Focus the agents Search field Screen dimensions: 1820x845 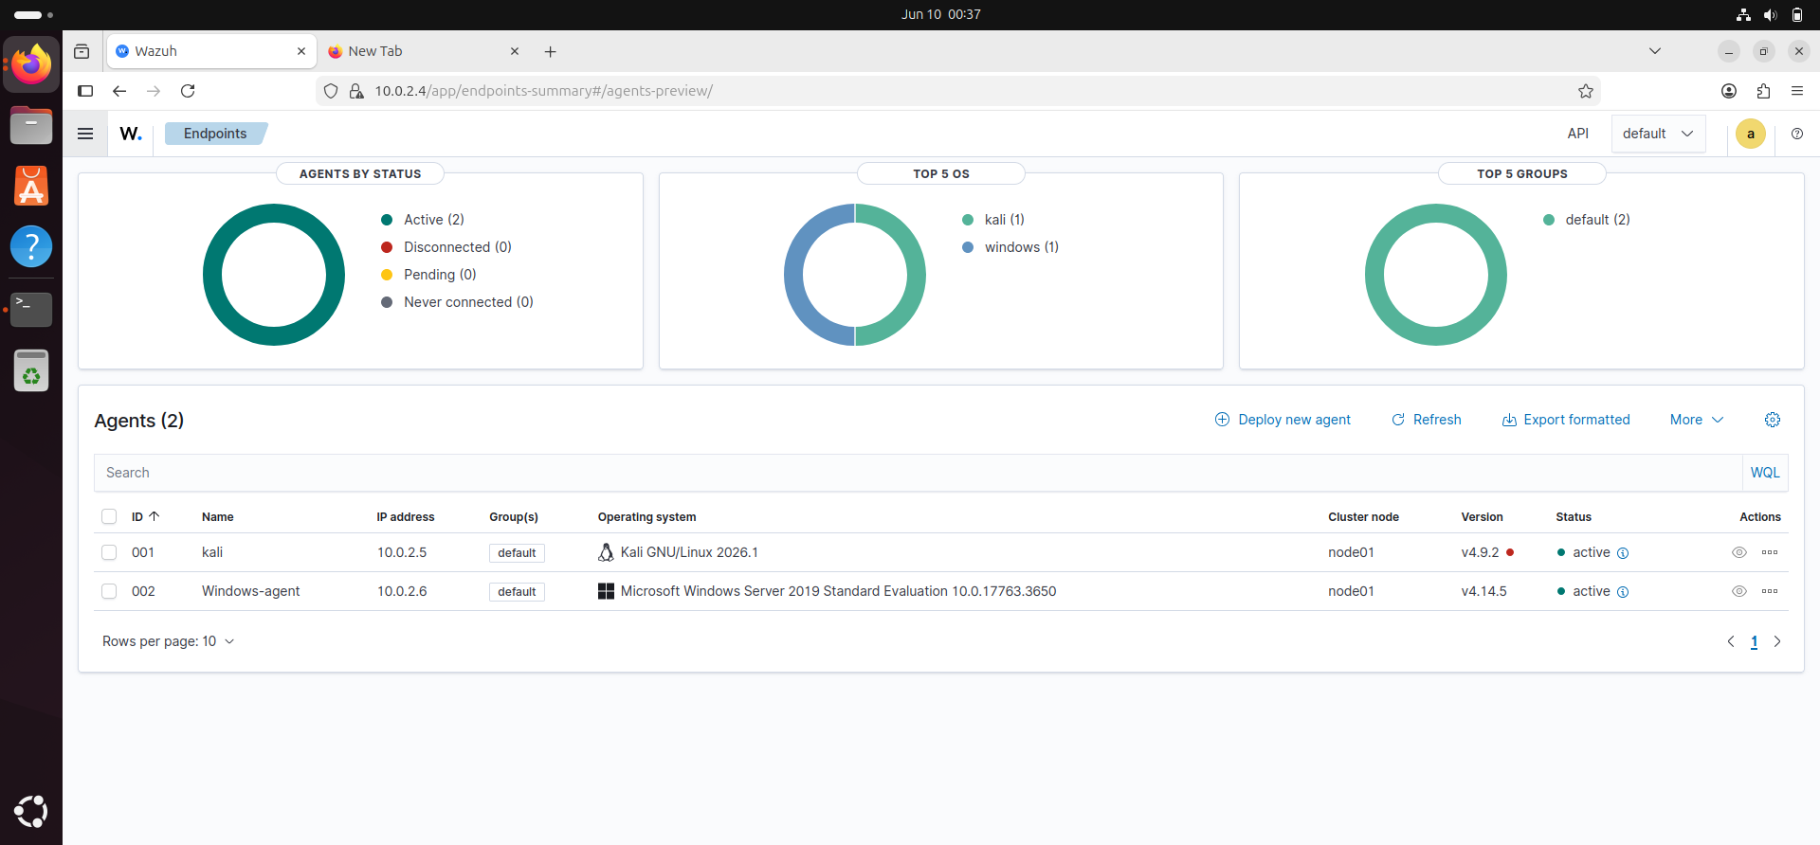click(918, 473)
